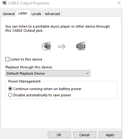Click the dropdown chevron arrow
Screen dimensions: 123x139
coord(87,73)
